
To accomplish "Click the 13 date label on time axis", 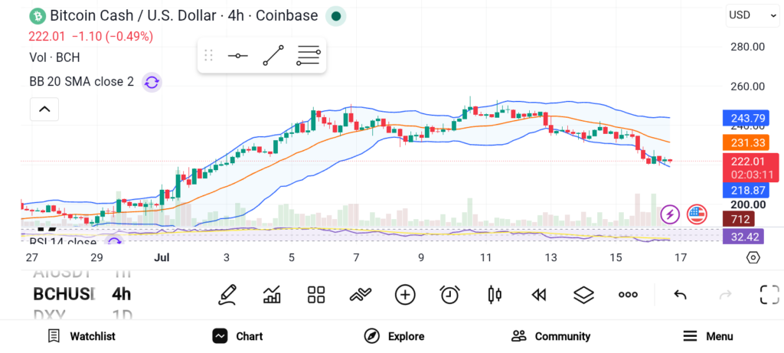I will pos(550,257).
